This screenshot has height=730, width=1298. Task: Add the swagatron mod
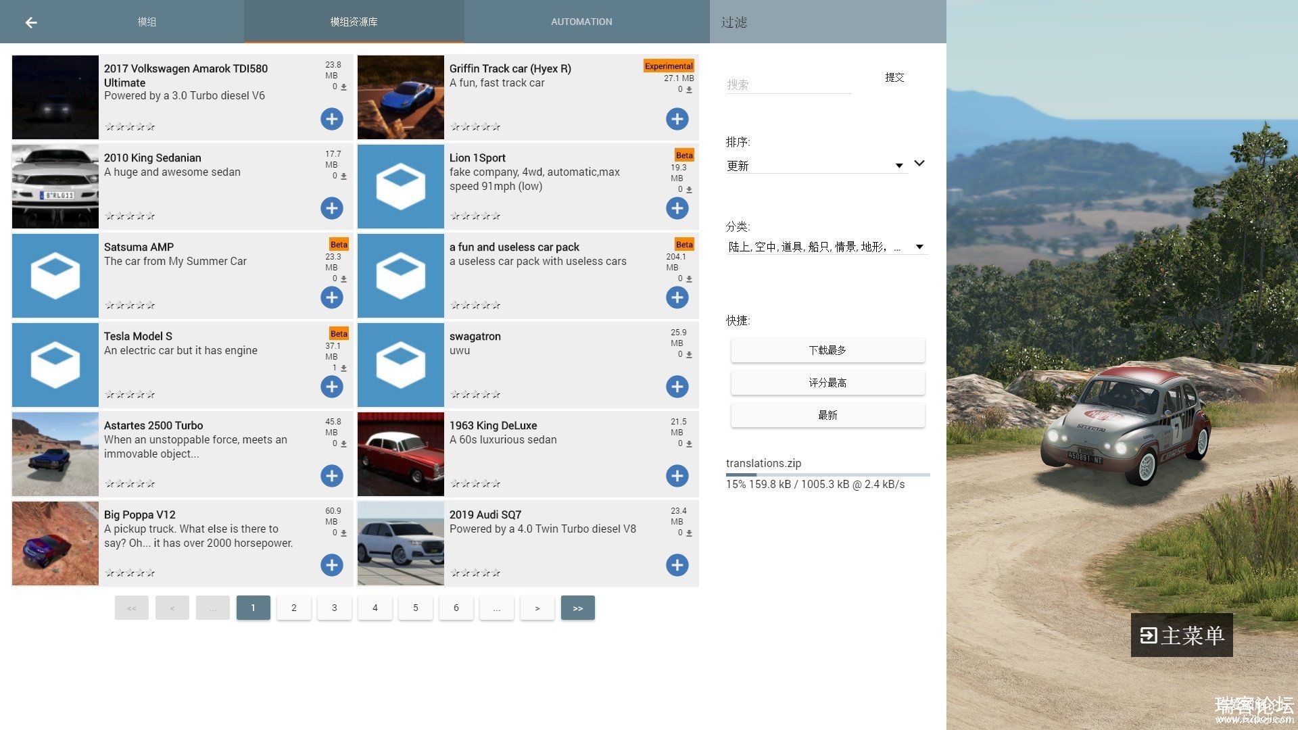click(x=677, y=387)
